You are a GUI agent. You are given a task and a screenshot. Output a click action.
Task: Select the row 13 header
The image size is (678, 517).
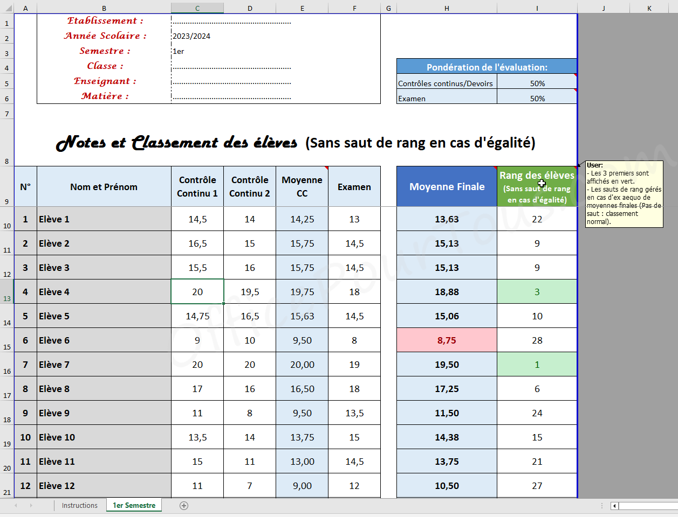click(6, 292)
